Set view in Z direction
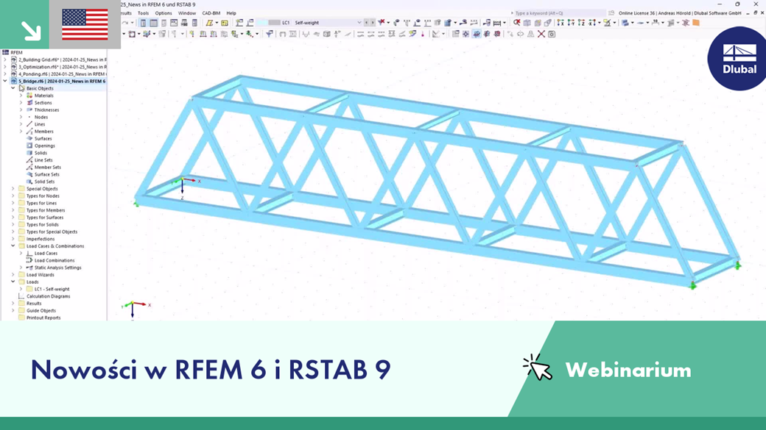The height and width of the screenshot is (430, 766). [x=581, y=23]
